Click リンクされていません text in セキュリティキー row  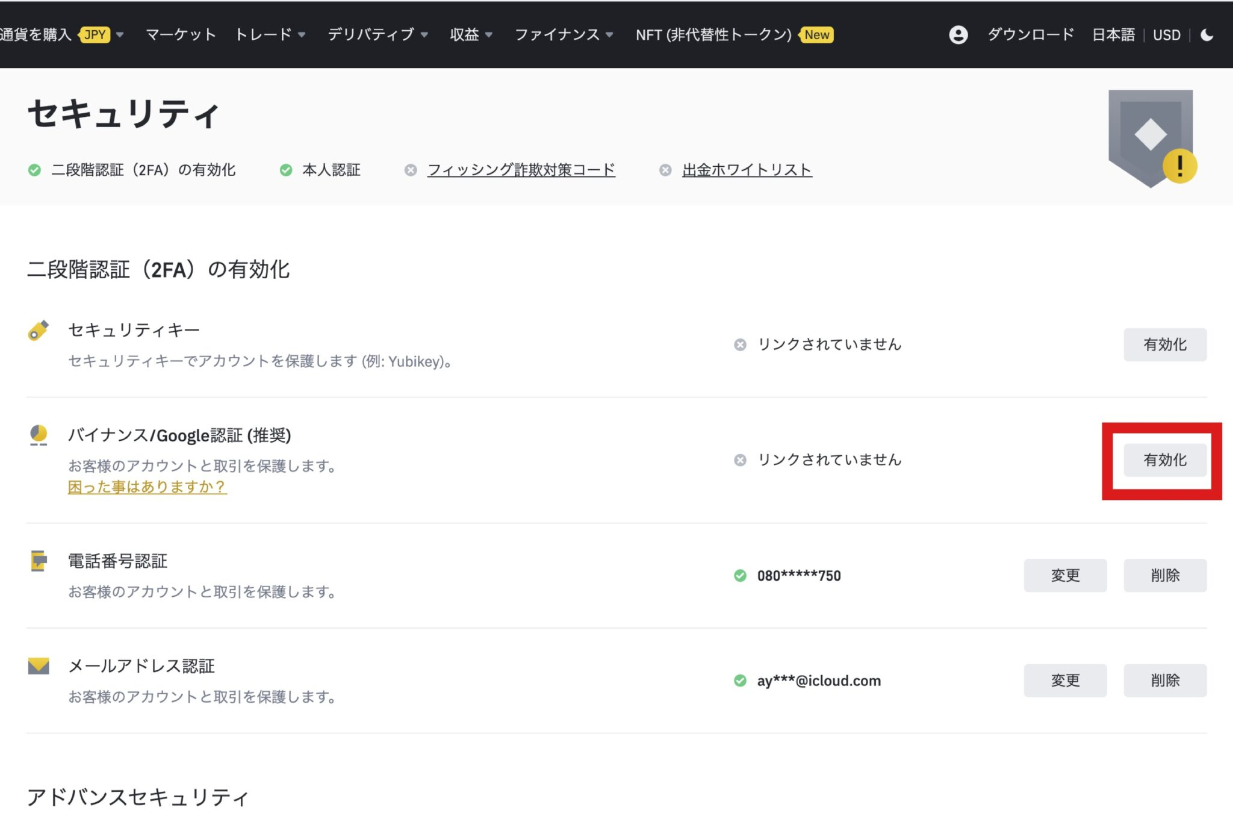(829, 344)
